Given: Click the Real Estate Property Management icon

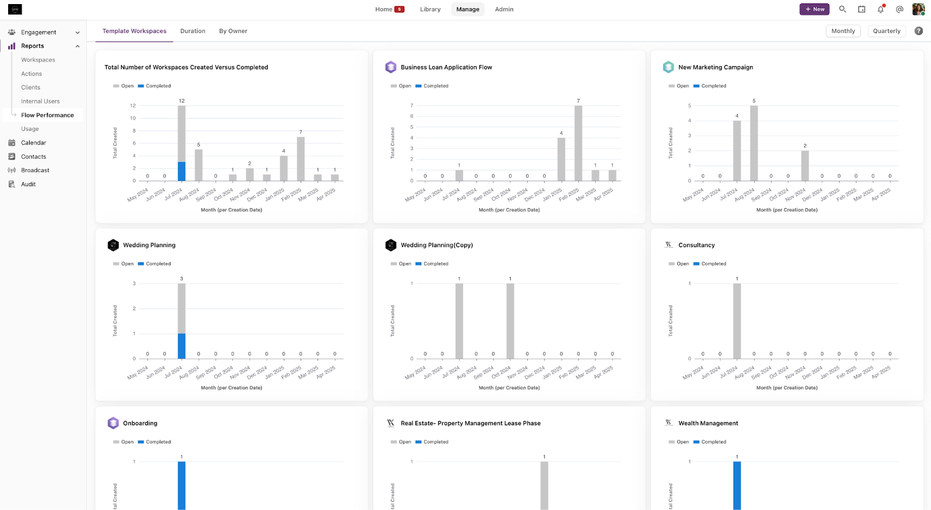Looking at the screenshot, I should pos(391,423).
